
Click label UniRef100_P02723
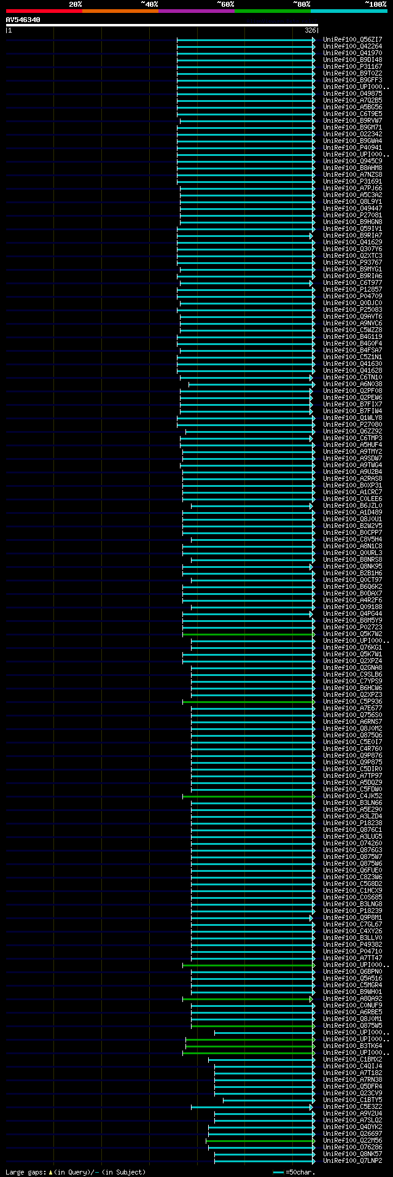click(x=352, y=627)
